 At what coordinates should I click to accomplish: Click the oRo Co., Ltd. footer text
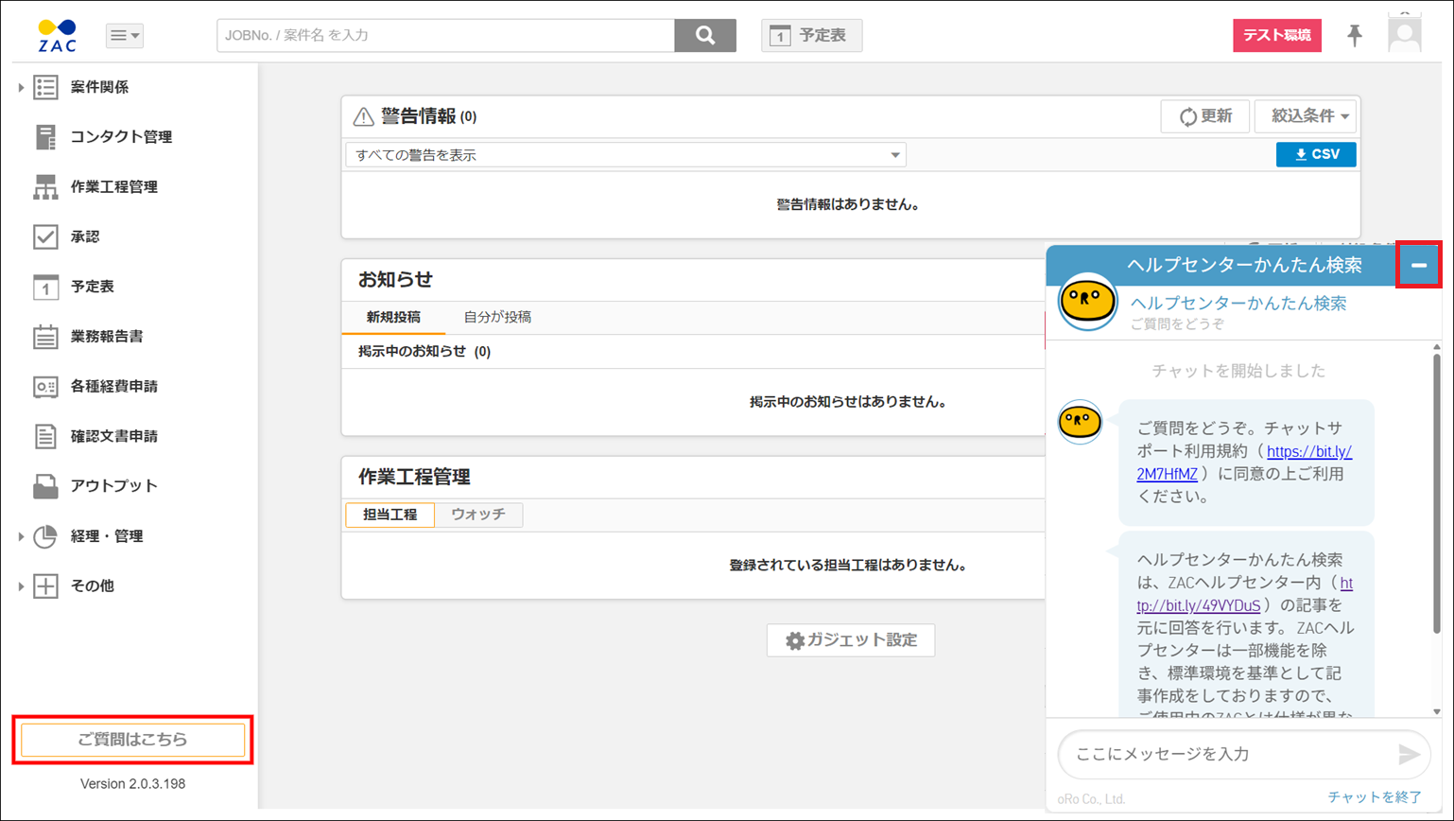point(1091,799)
